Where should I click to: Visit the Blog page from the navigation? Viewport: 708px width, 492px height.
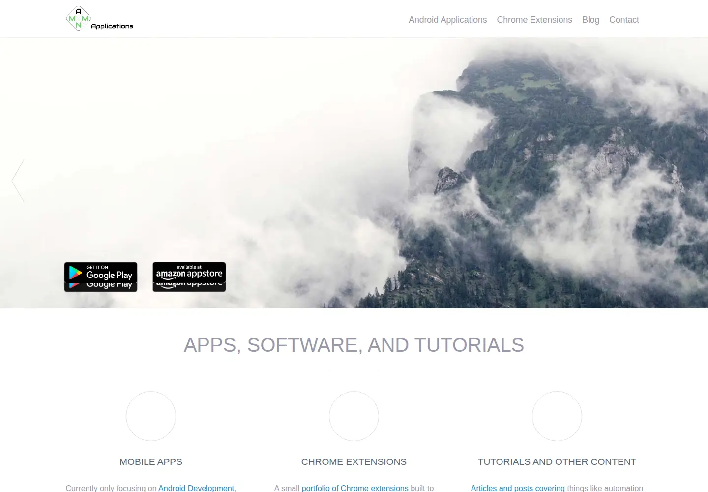590,20
